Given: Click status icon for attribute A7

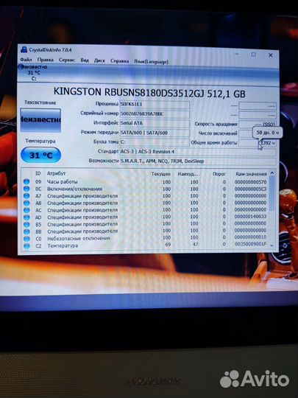Looking at the screenshot, I should pos(26,196).
